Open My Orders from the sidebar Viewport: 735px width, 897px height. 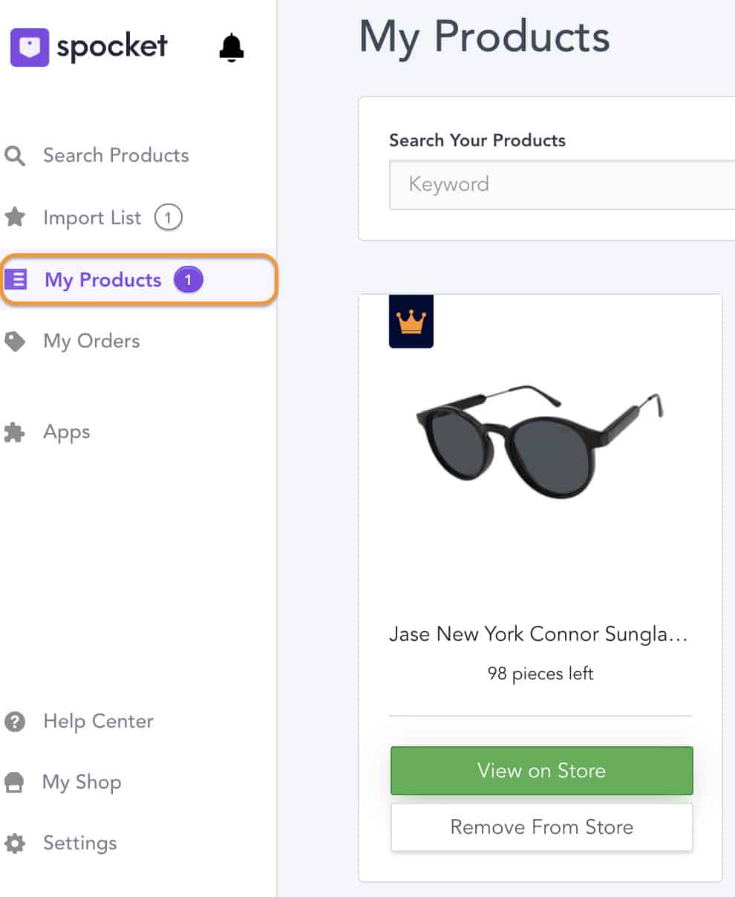point(91,341)
